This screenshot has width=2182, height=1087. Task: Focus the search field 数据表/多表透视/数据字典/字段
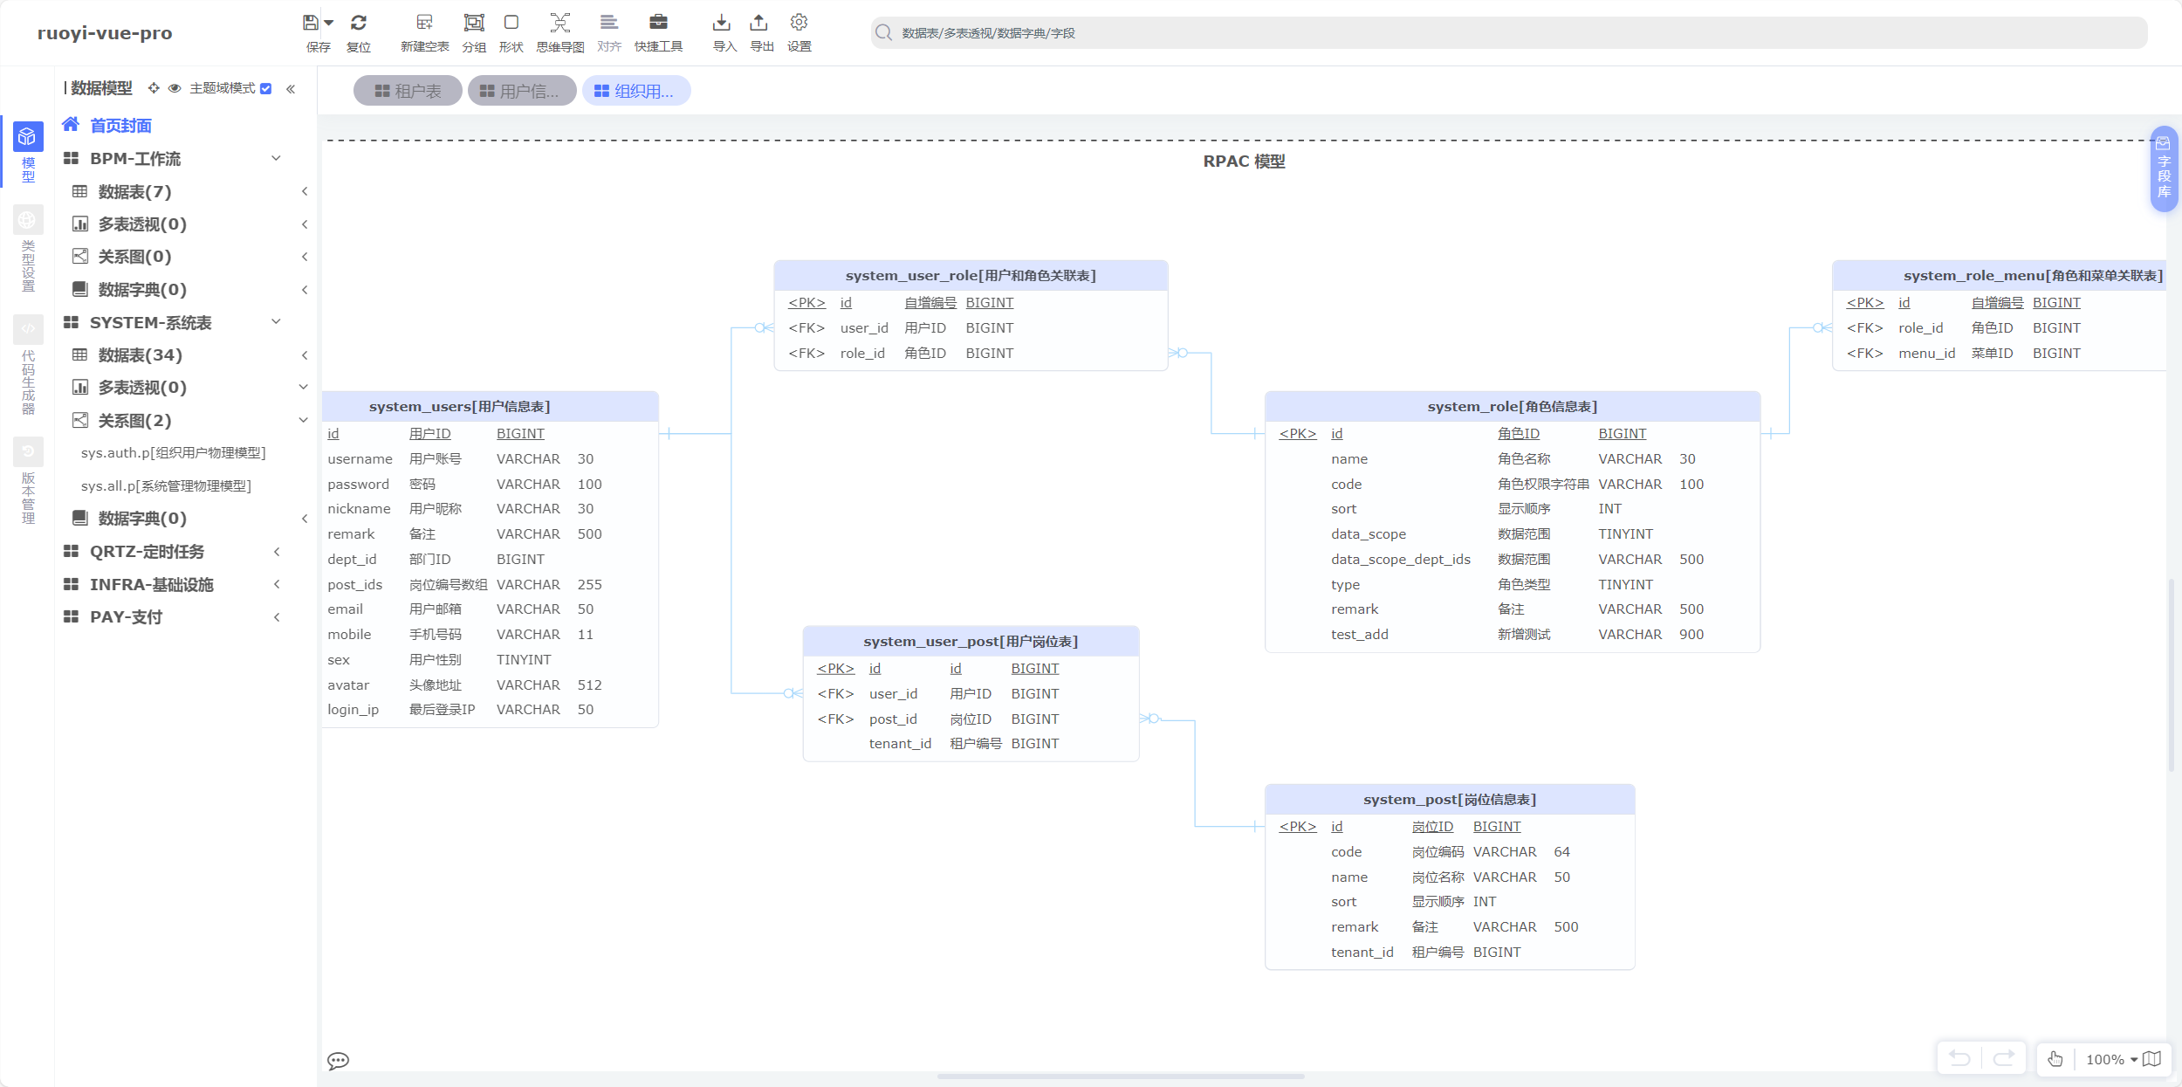pyautogui.click(x=1509, y=33)
